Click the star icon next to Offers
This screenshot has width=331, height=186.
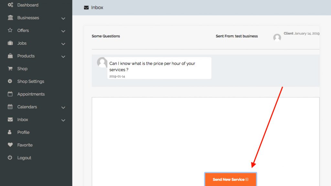[x=10, y=30]
